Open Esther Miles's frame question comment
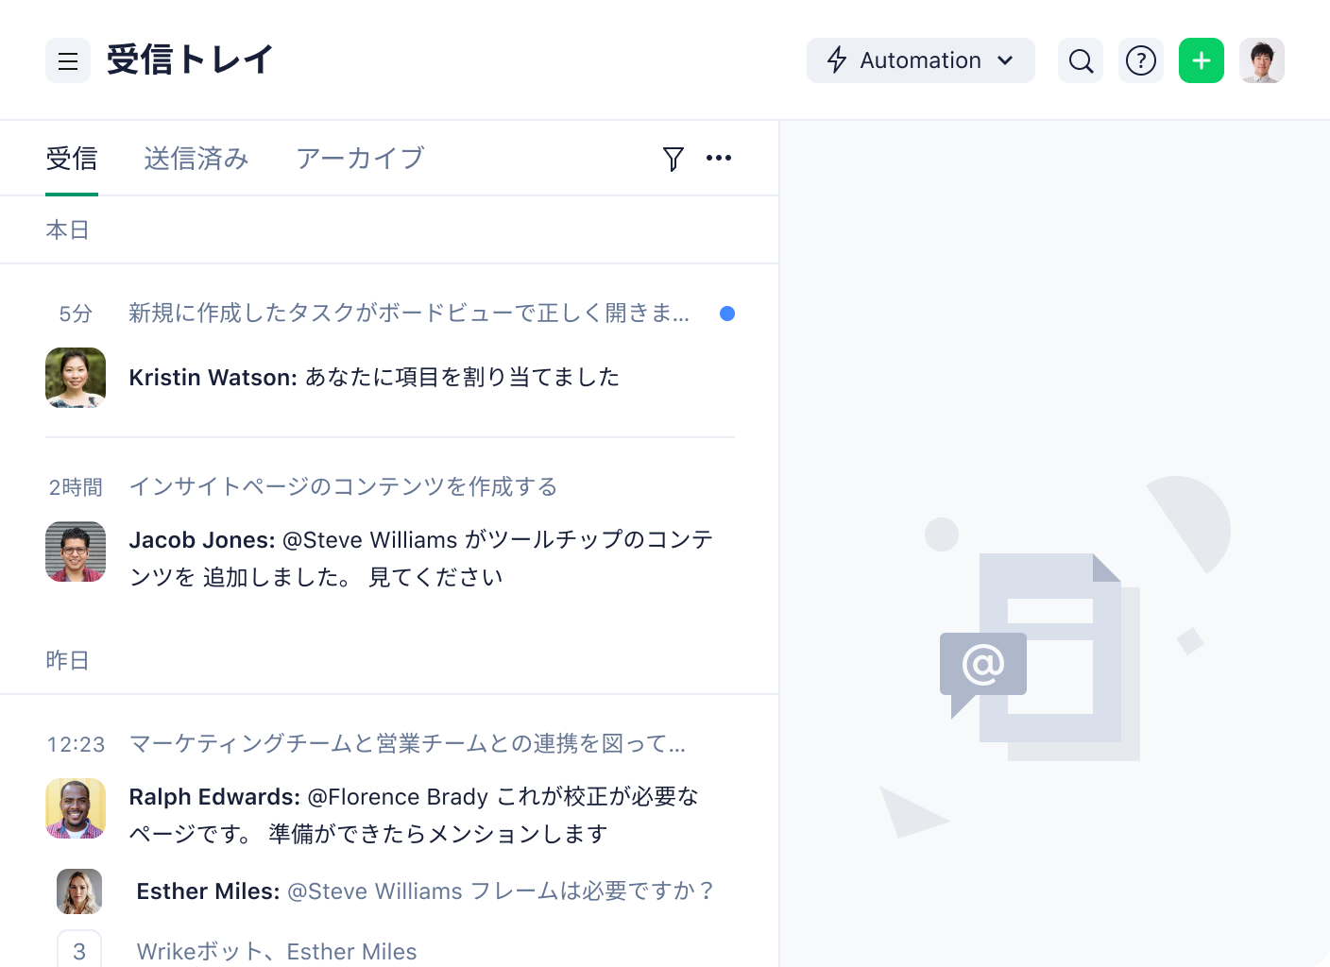Viewport: 1330px width, 967px height. pyautogui.click(x=425, y=891)
